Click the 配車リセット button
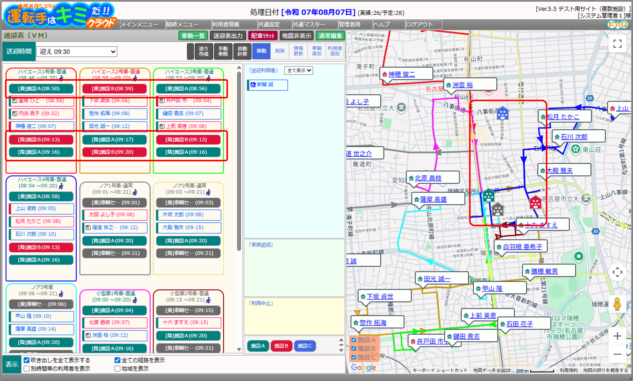 [263, 36]
